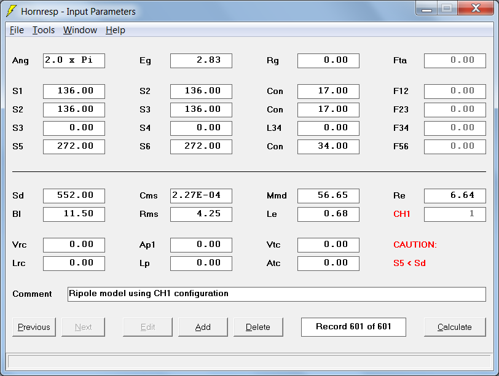This screenshot has width=499, height=376.
Task: Click the Ang label
Action: tap(20, 61)
